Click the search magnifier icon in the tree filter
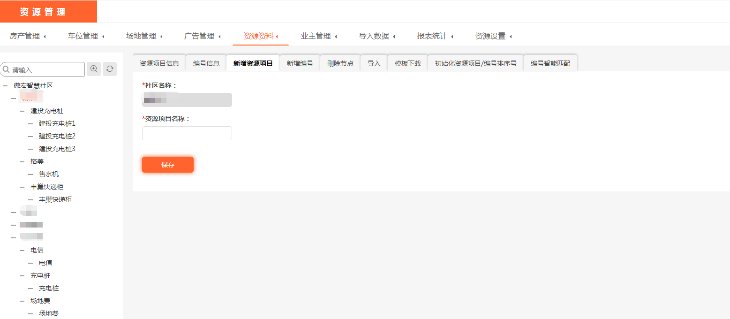The image size is (730, 319). [6, 69]
